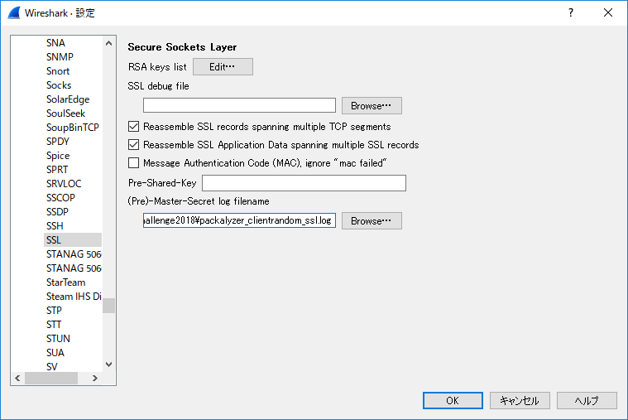Select STUN protocol entry
628x420 pixels.
pos(58,338)
